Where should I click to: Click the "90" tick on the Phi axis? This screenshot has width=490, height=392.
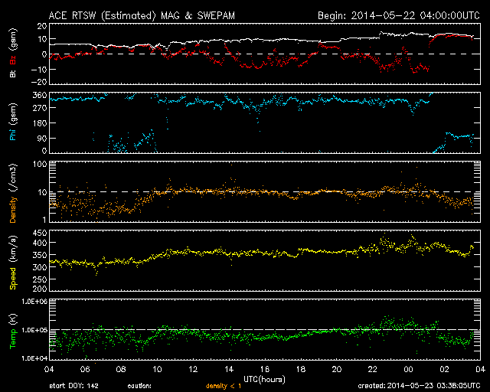[x=42, y=138]
